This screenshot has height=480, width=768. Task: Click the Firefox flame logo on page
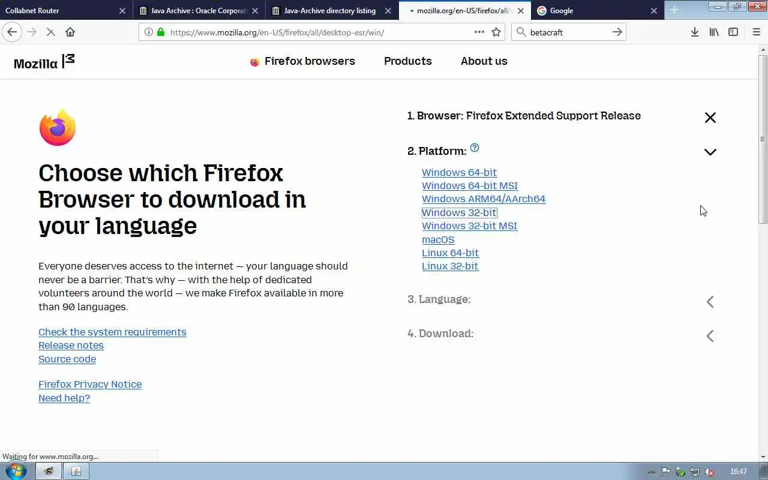pos(58,127)
